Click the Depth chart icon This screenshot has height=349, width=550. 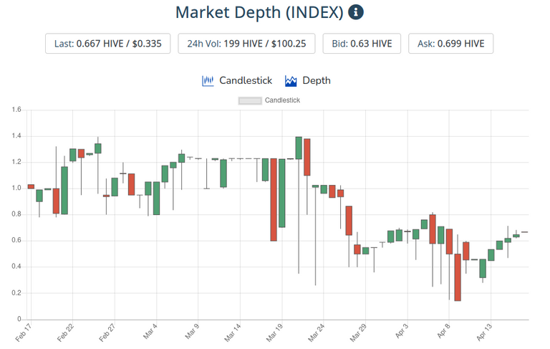pos(291,81)
